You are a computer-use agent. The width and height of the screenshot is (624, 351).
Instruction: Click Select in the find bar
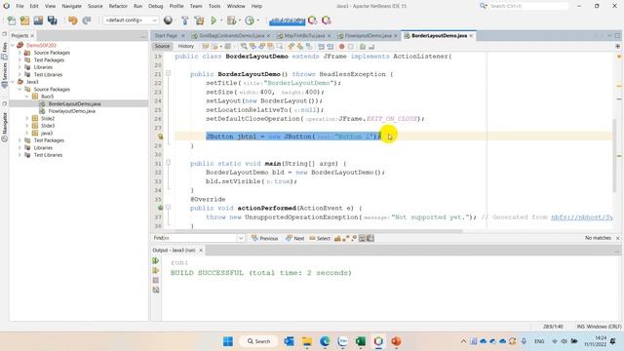320,238
